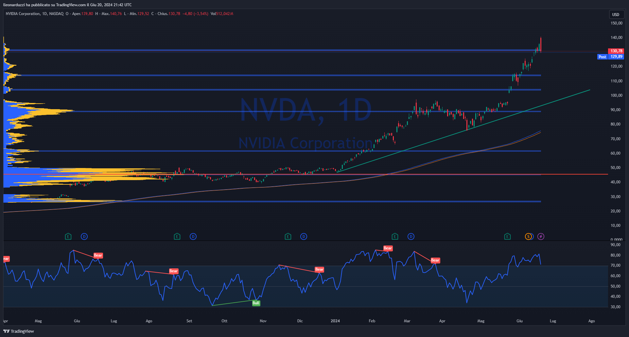This screenshot has height=337, width=629.
Task: Click the publication line lleonarduzzi ha pubblicato
Action: (x=67, y=5)
